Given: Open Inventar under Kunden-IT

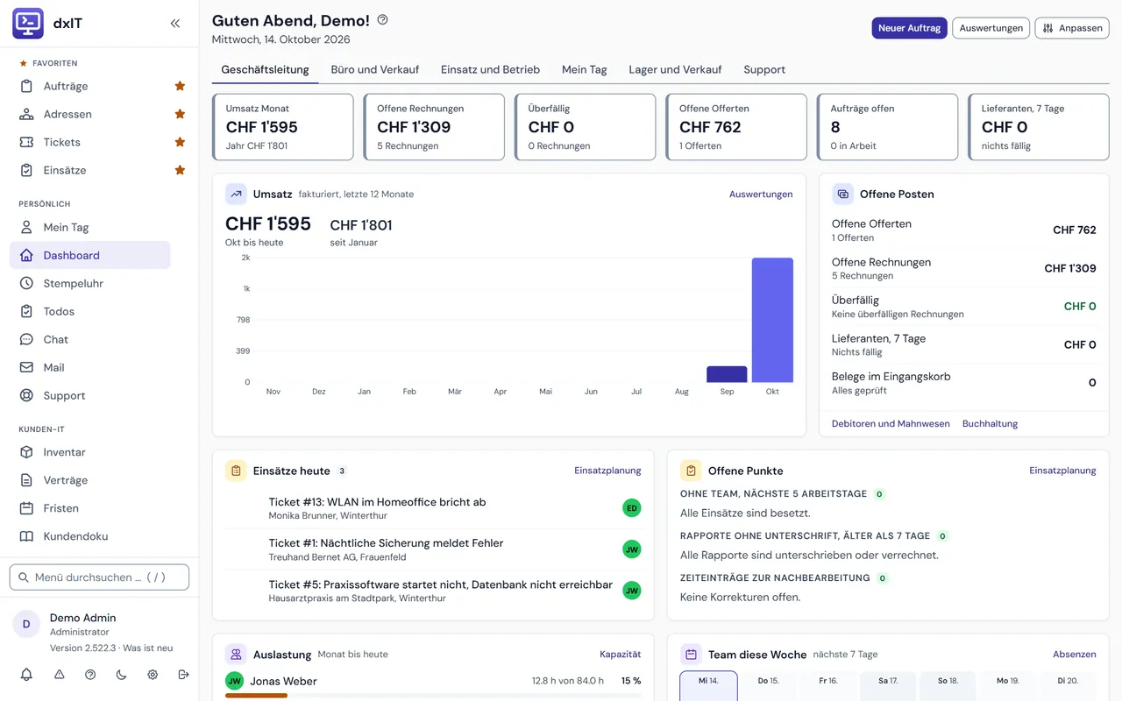Looking at the screenshot, I should [x=89, y=452].
